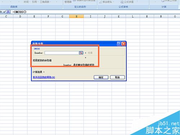Click the 计算 group label
Viewport: 180px width, 135px height.
click(164, 7)
